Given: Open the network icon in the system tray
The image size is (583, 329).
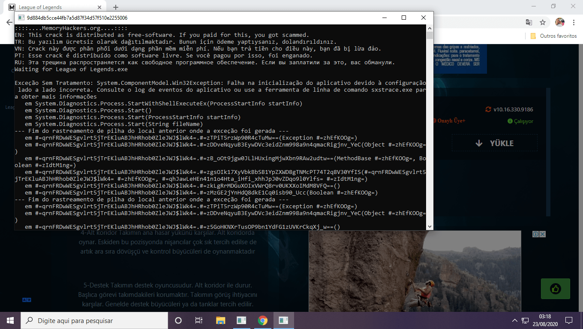Looking at the screenshot, I should click(x=526, y=320).
